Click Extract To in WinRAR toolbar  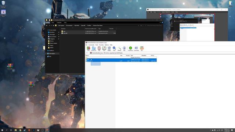point(94,49)
